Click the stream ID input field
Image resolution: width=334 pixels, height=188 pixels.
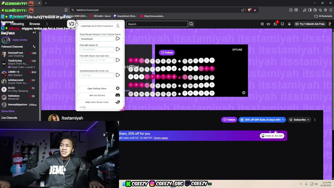pyautogui.click(x=97, y=49)
